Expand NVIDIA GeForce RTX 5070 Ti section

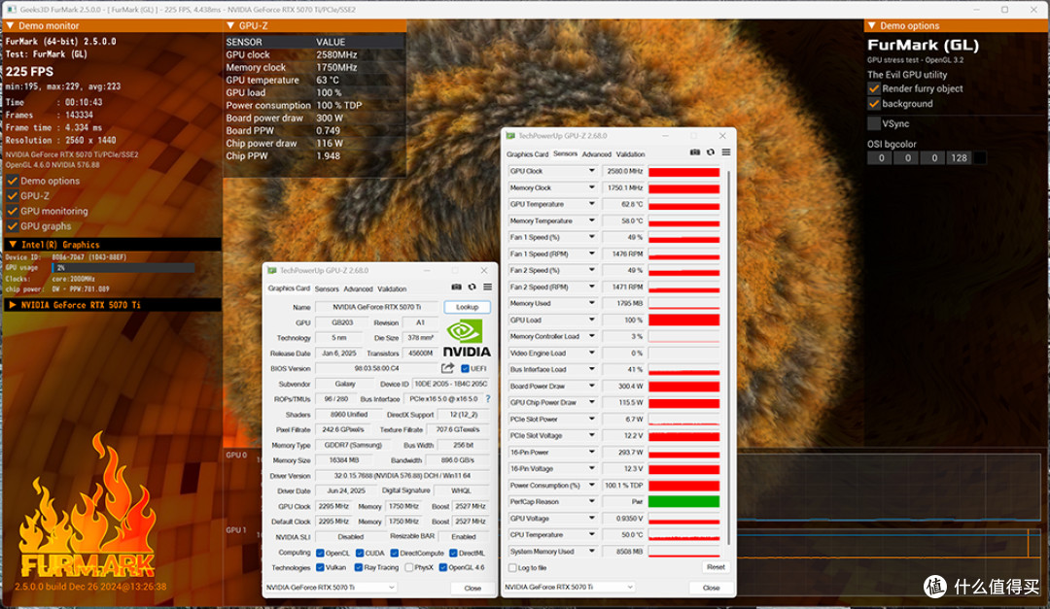click(12, 305)
